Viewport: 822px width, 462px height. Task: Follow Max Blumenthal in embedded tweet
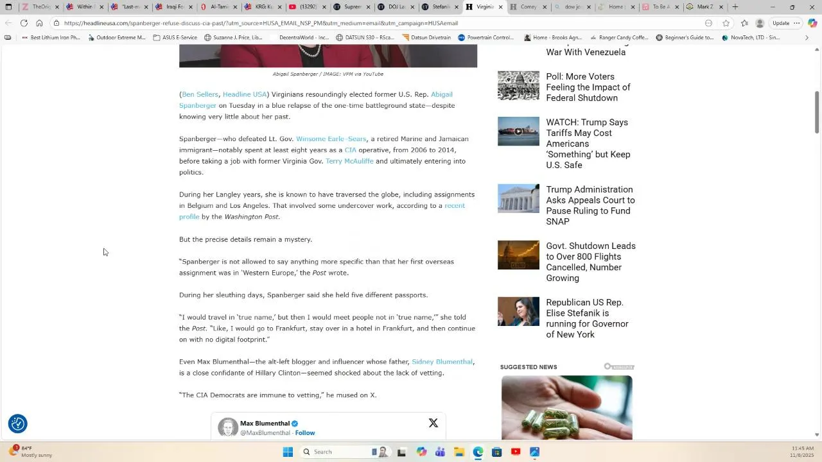305,433
